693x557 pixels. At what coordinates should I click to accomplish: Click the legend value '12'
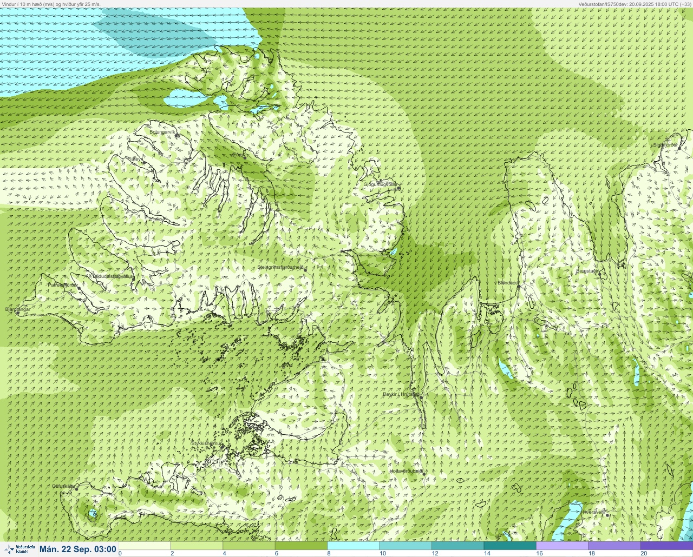pos(435,553)
